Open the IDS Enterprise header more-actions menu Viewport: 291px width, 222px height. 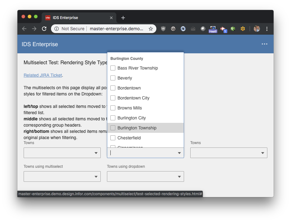point(265,44)
